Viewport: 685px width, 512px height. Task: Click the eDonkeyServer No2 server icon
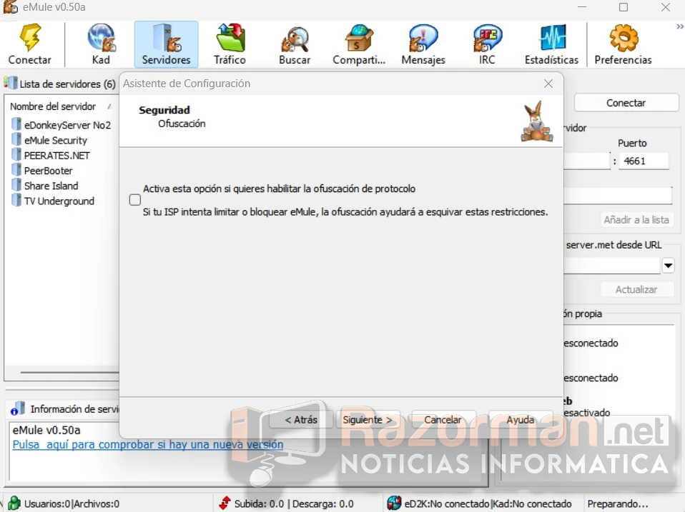pyautogui.click(x=16, y=124)
